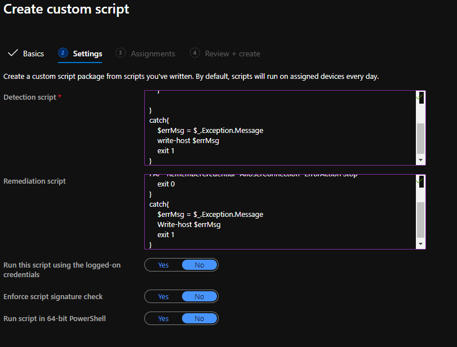Set 64-bit PowerShell toggle to Yes
This screenshot has width=457, height=347.
[x=163, y=318]
